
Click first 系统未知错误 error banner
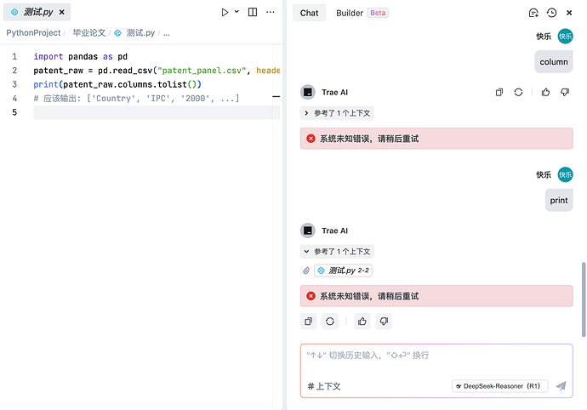coord(436,139)
